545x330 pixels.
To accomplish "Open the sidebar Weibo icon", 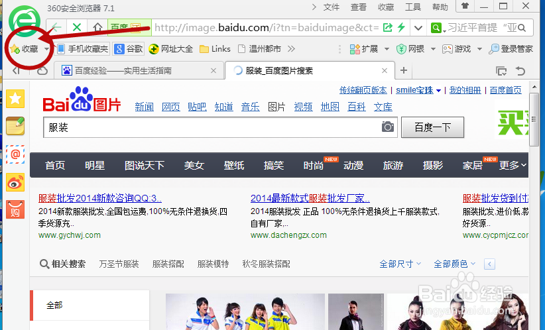I will point(15,182).
